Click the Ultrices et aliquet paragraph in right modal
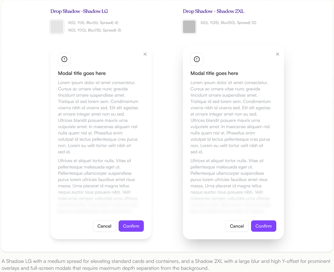The image size is (334, 272). pos(230,186)
